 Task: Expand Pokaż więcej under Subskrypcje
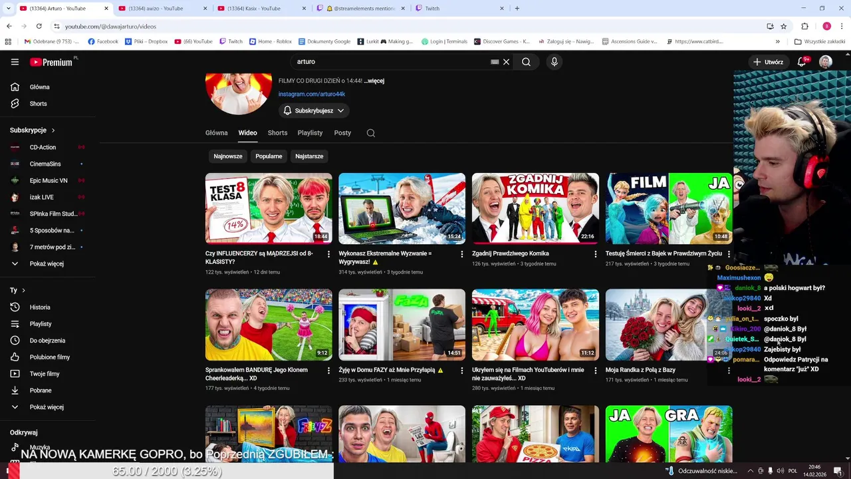(47, 264)
